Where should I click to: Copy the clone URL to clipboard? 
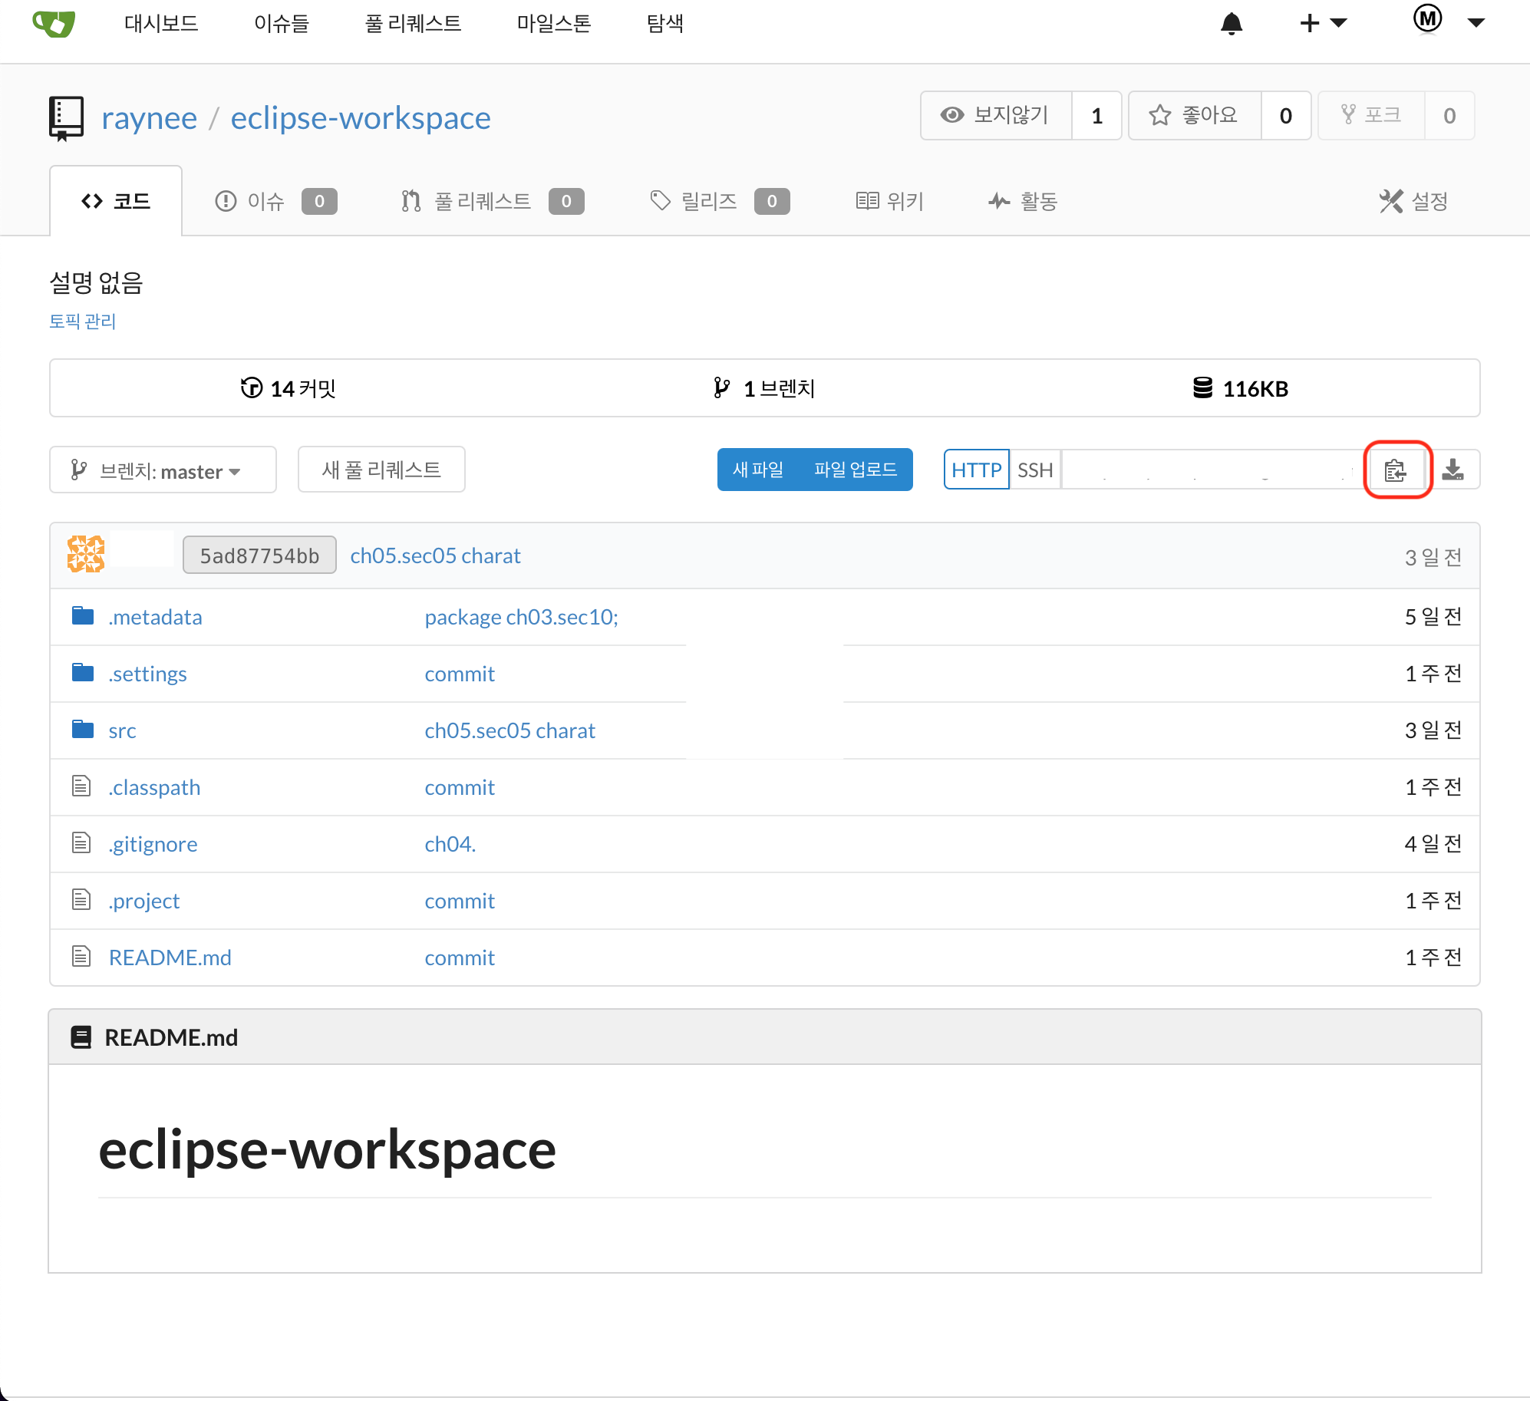click(1395, 470)
